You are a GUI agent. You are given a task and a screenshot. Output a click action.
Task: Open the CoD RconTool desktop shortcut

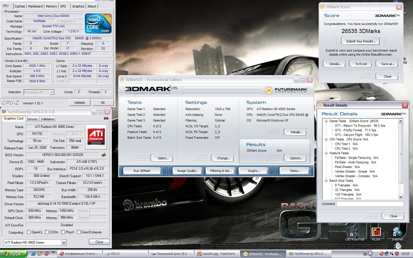pyautogui.click(x=355, y=234)
